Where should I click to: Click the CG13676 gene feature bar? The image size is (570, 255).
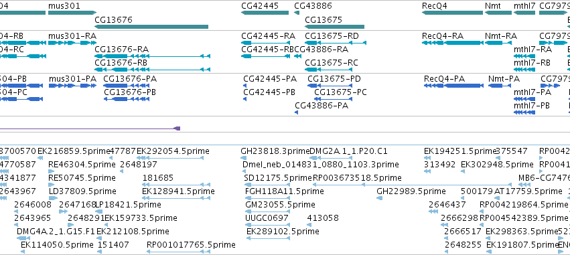pos(151,27)
